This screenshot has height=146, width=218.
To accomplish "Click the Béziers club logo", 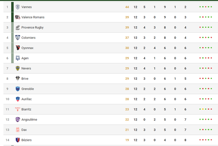I will tap(18, 140).
